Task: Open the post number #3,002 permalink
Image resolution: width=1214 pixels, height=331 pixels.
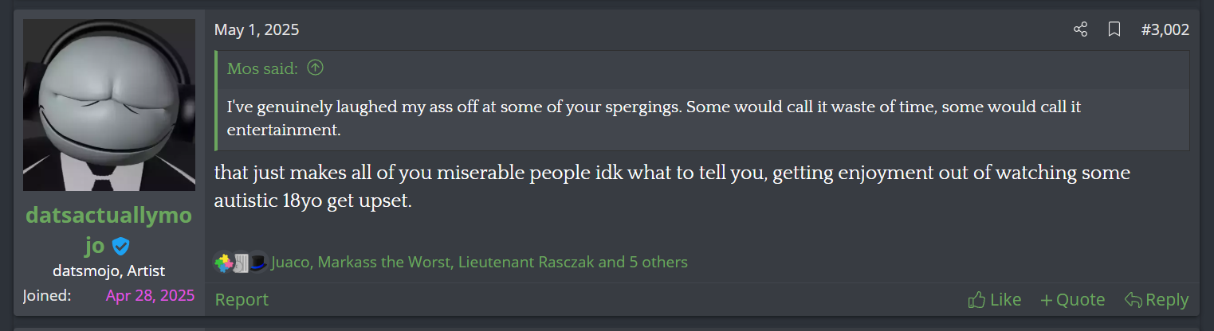Action: coord(1165,30)
